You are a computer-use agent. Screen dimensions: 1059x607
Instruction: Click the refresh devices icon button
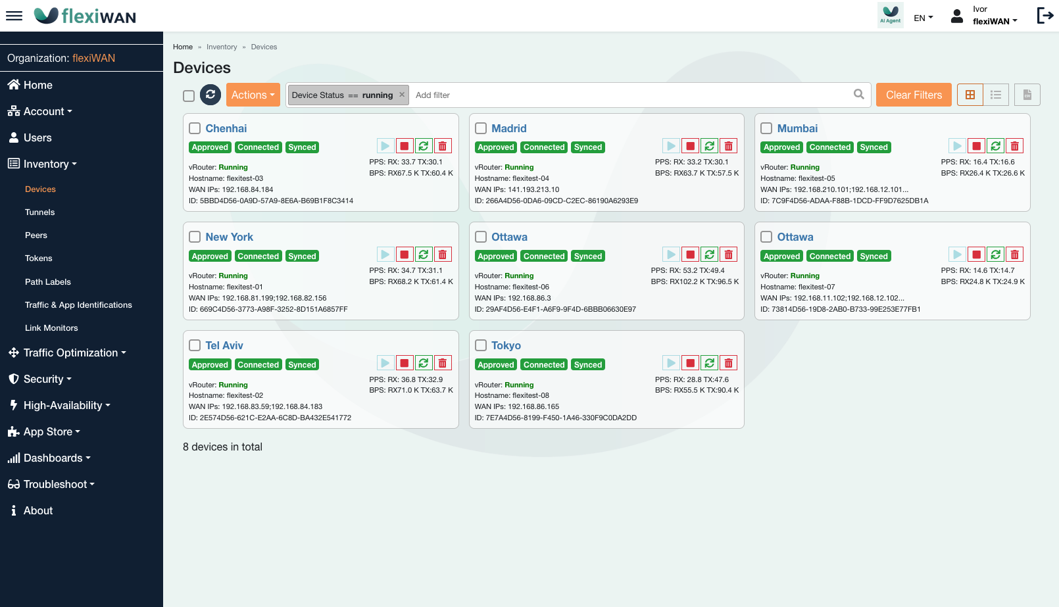tap(210, 95)
